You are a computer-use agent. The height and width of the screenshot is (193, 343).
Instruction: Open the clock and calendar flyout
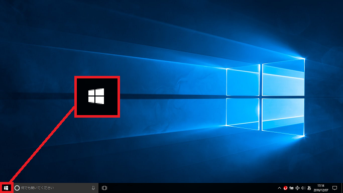321,188
